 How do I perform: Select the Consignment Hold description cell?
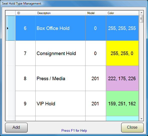tap(60, 53)
